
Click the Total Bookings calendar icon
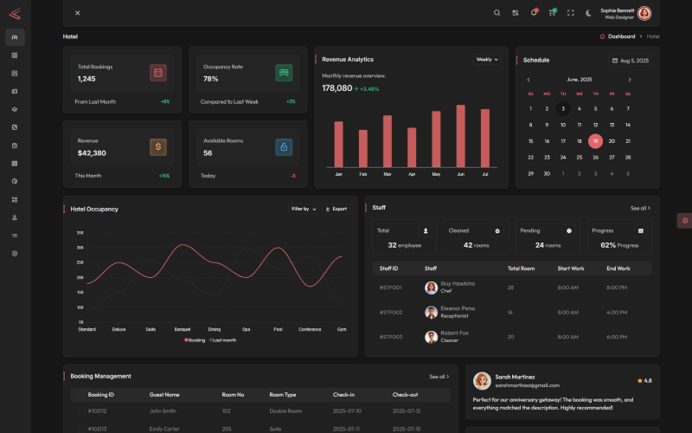[157, 73]
